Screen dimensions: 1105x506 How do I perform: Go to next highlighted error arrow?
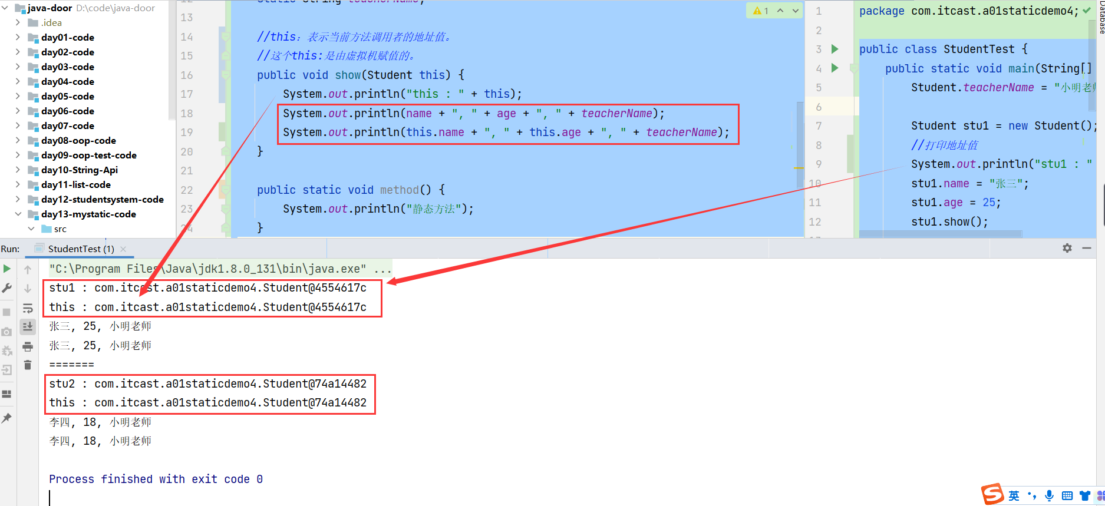click(796, 11)
